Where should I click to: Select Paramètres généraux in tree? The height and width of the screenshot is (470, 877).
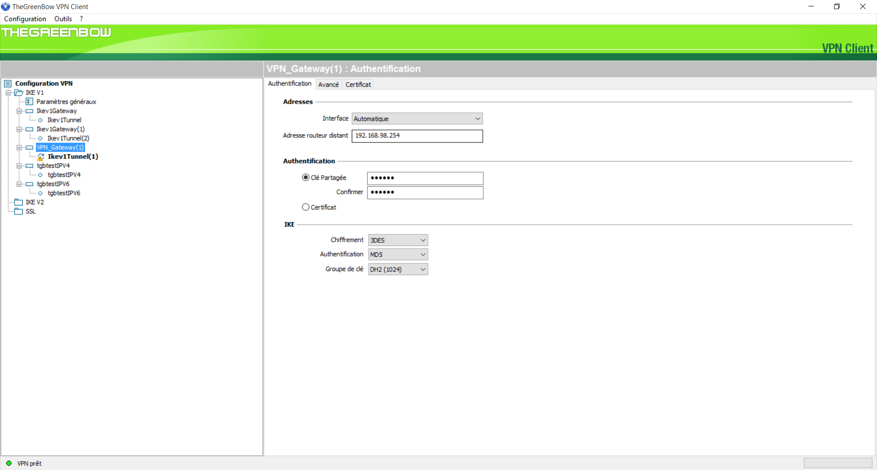[66, 102]
